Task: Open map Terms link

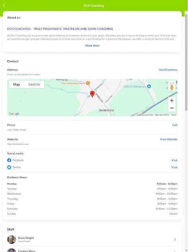Action: (174, 115)
